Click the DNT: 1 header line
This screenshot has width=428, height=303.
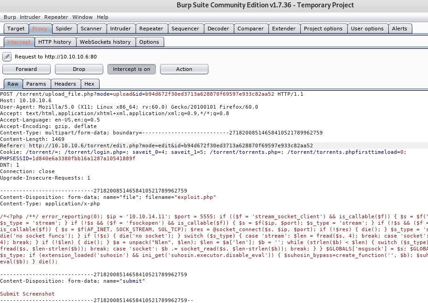coord(10,165)
